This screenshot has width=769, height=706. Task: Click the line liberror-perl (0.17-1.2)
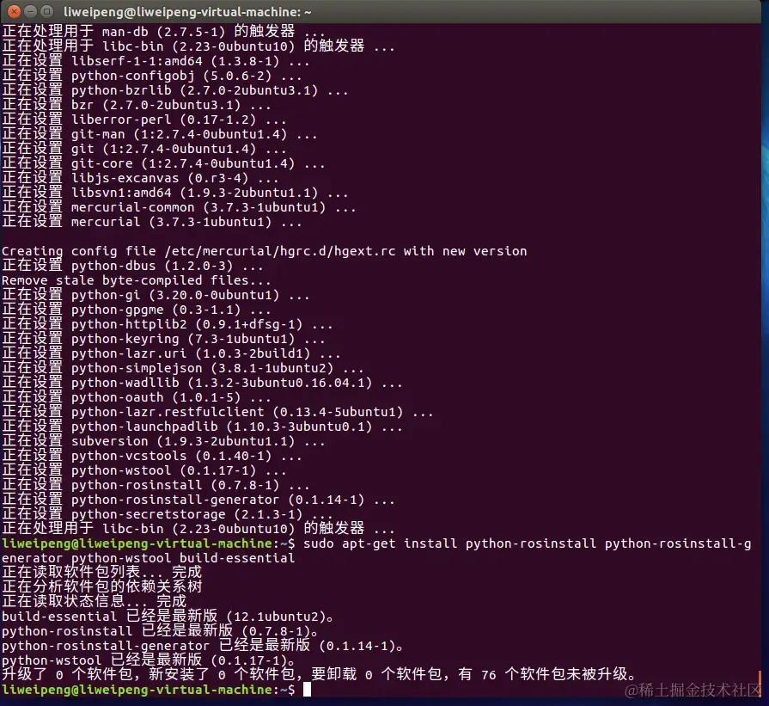tap(144, 120)
